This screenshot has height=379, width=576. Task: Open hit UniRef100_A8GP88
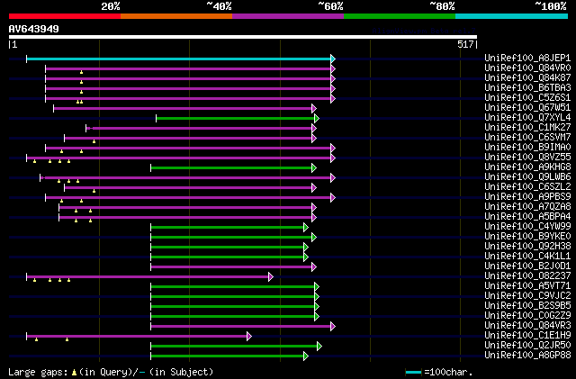point(527,356)
